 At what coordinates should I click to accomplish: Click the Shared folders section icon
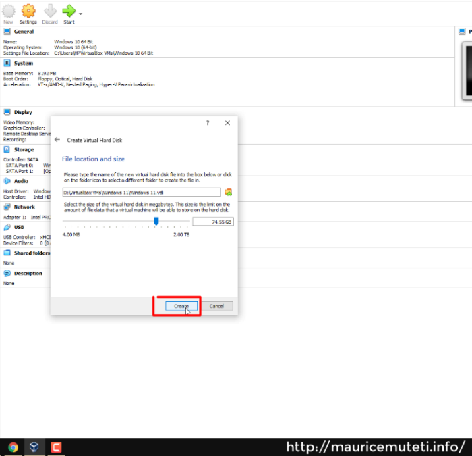7,253
